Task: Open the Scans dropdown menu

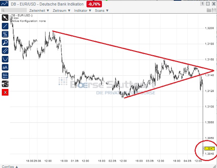Action: pos(102,11)
